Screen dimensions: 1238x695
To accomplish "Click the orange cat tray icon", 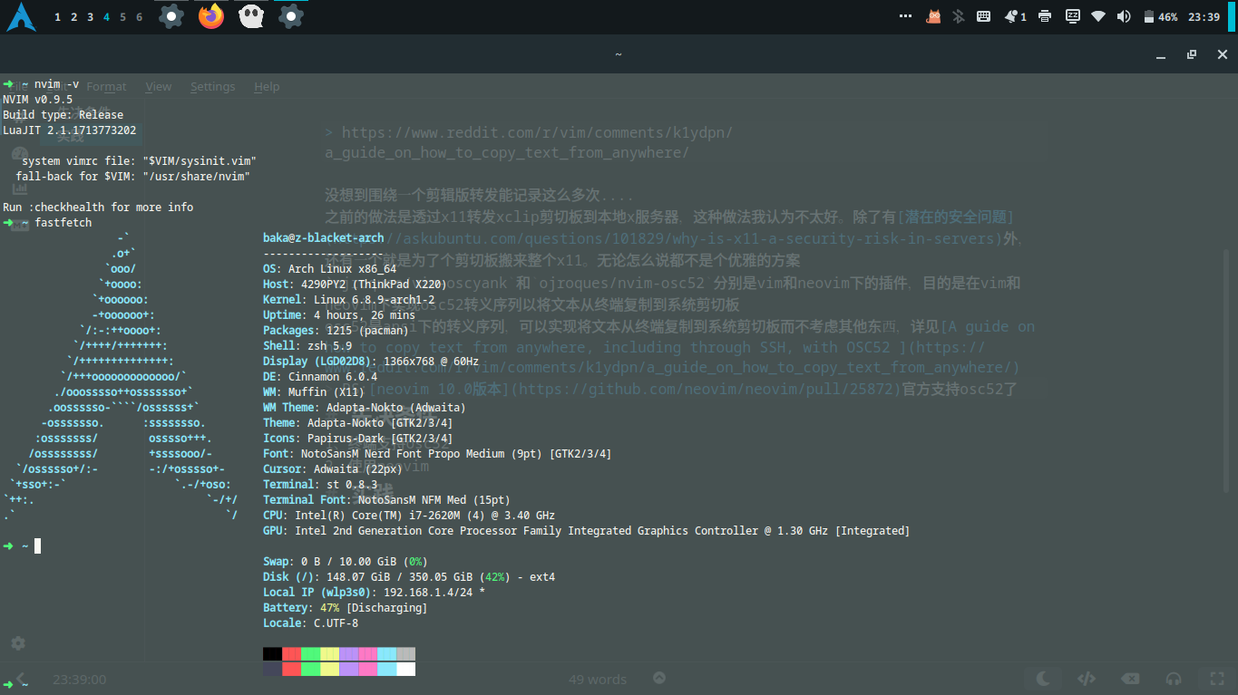I will (933, 16).
